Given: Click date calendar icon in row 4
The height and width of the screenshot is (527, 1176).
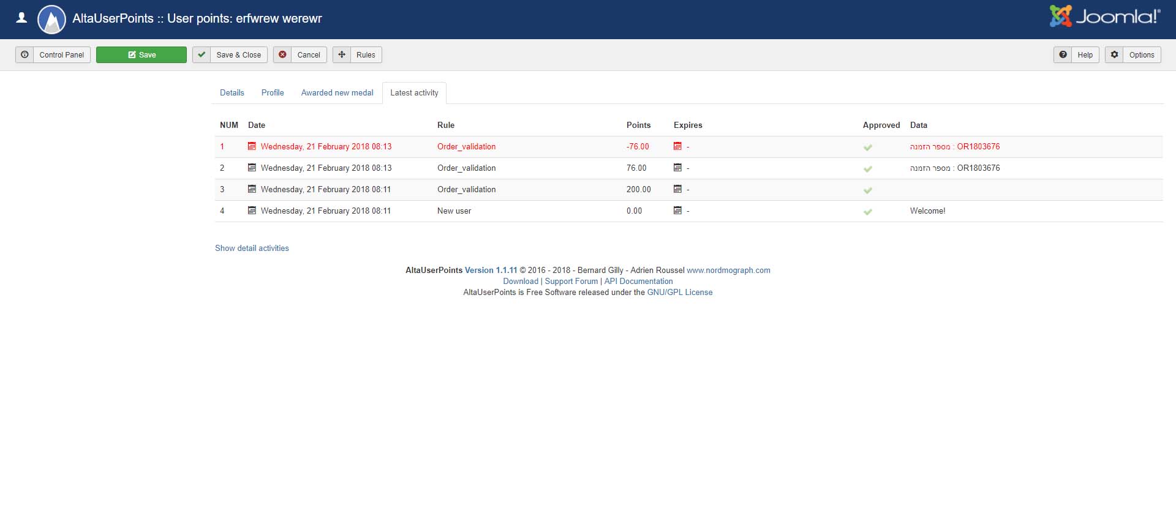Looking at the screenshot, I should pos(252,211).
